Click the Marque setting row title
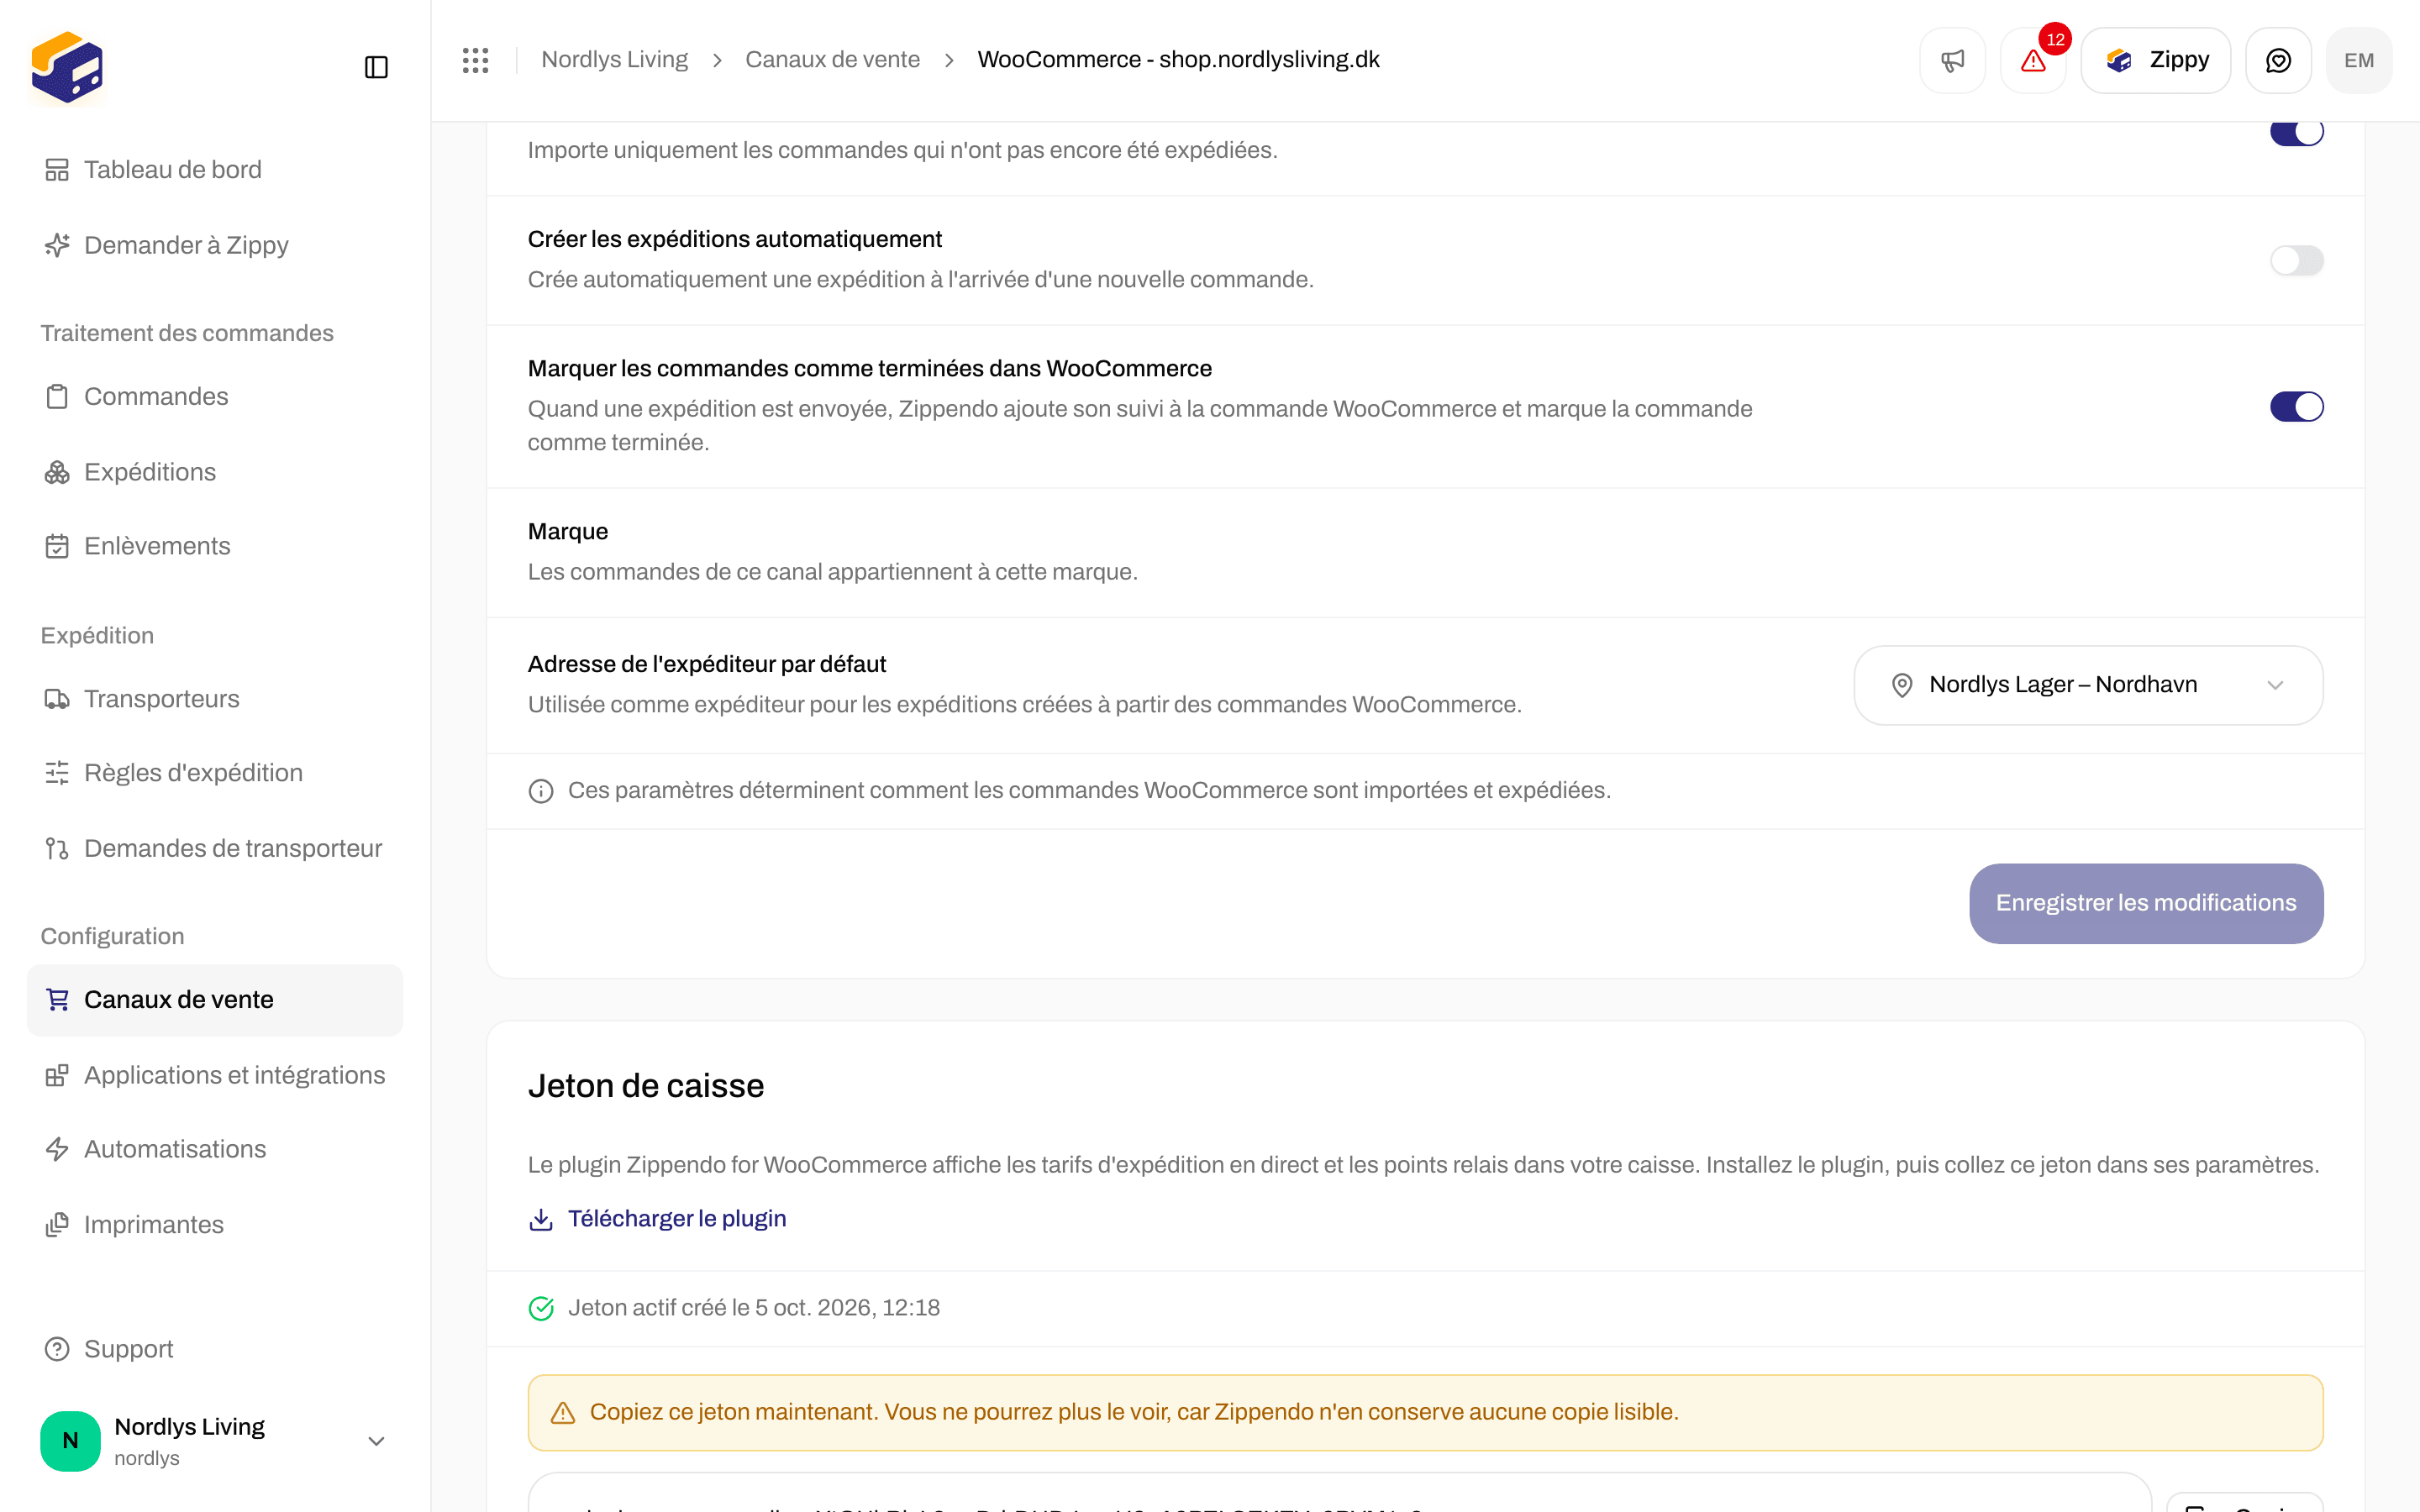Viewport: 2420px width, 1512px height. 568,532
